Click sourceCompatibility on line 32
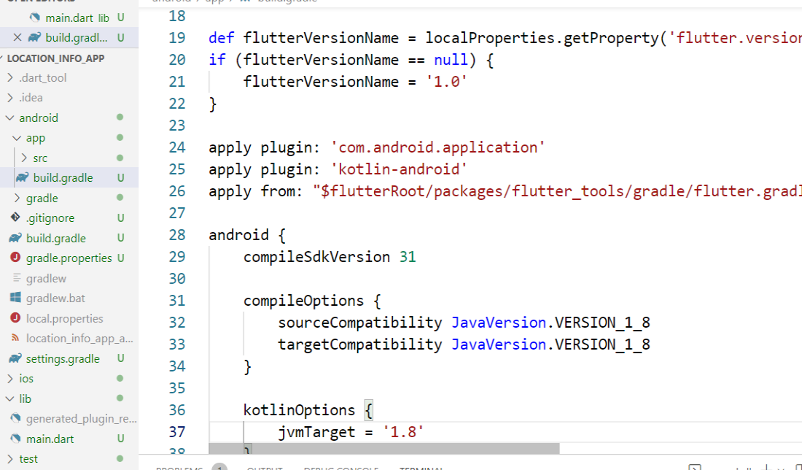Screen dimensions: 802x470 click(359, 323)
